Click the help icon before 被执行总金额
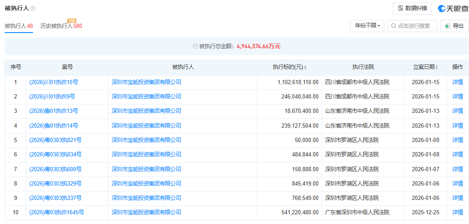The height and width of the screenshot is (224, 469). click(195, 46)
